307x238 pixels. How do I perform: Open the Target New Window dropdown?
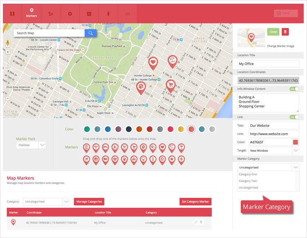[295, 151]
